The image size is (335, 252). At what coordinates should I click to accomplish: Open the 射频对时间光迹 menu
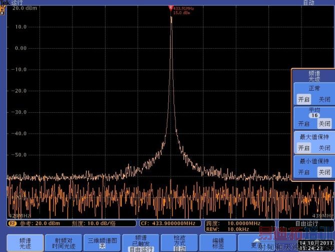[63, 243]
